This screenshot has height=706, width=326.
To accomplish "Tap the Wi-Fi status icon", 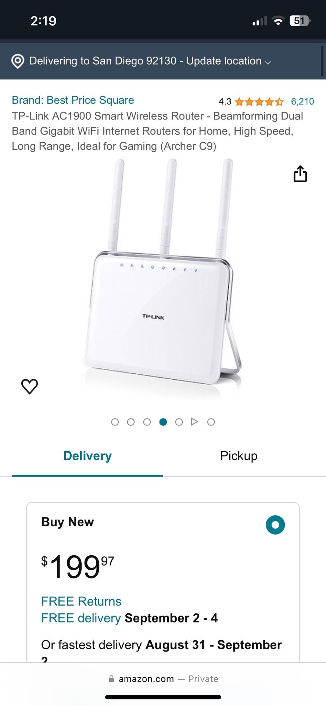I will pos(278,21).
